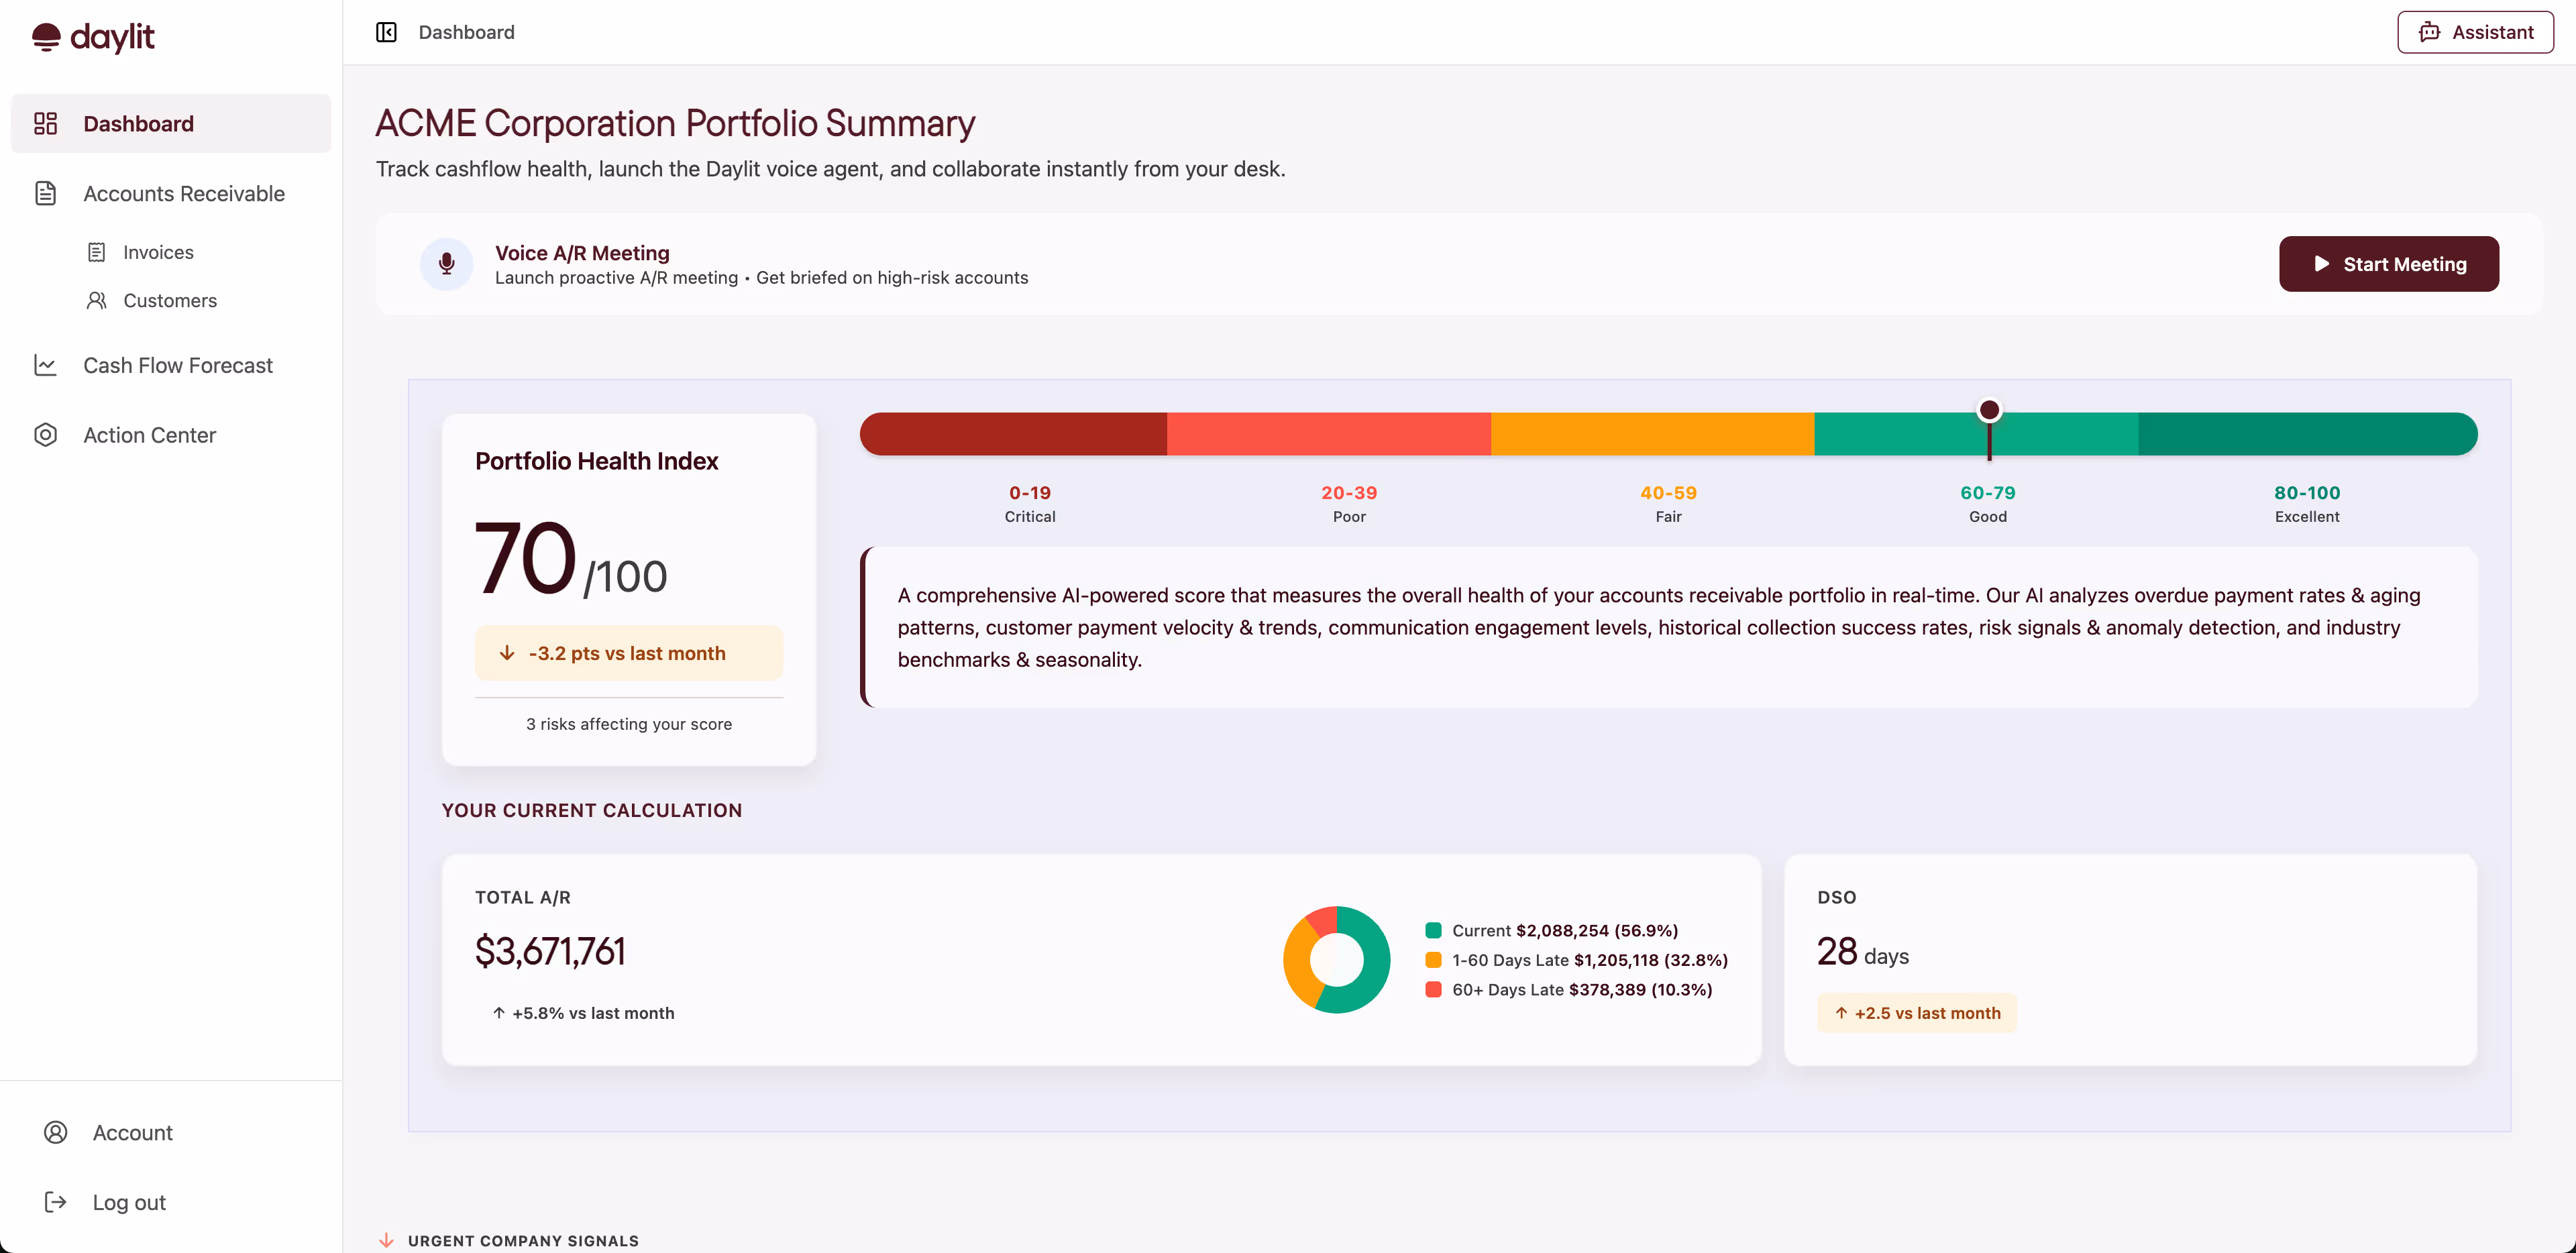Viewport: 2576px width, 1253px height.
Task: Click the Action Center hexagon icon
Action: pos(46,435)
